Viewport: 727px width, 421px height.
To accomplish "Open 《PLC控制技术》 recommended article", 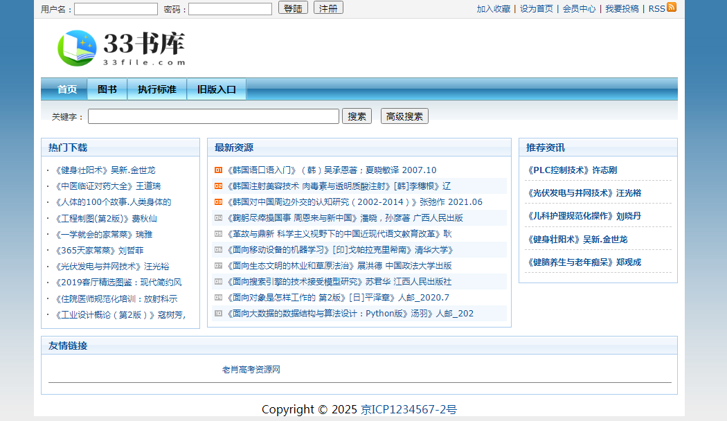I will [x=572, y=170].
